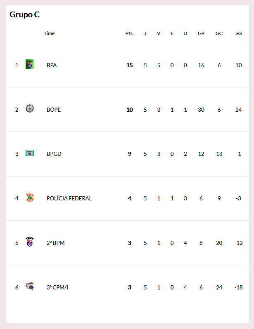Click BPA's 15 points value
Viewport: 254px width, 329px height.
click(130, 65)
